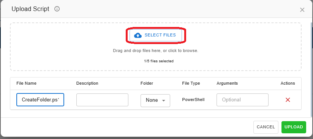
Task: Click the File Name field containing CreateFolder.ps1
Action: (x=40, y=100)
